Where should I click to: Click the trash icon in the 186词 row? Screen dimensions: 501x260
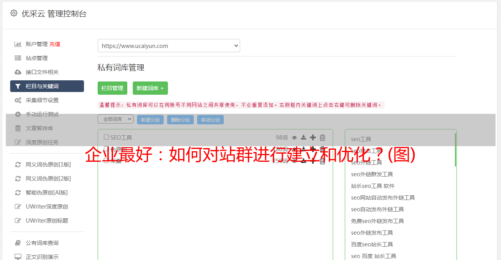(323, 149)
